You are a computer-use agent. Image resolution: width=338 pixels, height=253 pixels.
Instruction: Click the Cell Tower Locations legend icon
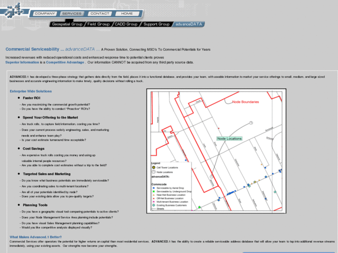(x=154, y=167)
